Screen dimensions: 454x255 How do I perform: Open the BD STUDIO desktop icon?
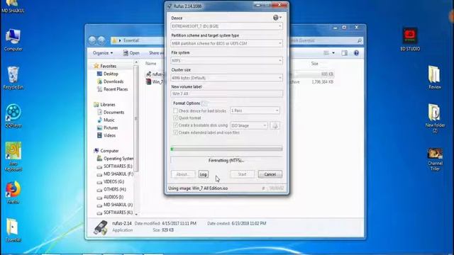tap(410, 40)
